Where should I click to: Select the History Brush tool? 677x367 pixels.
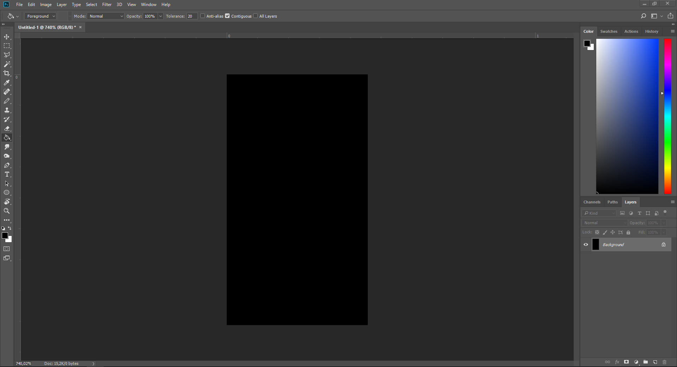7,119
